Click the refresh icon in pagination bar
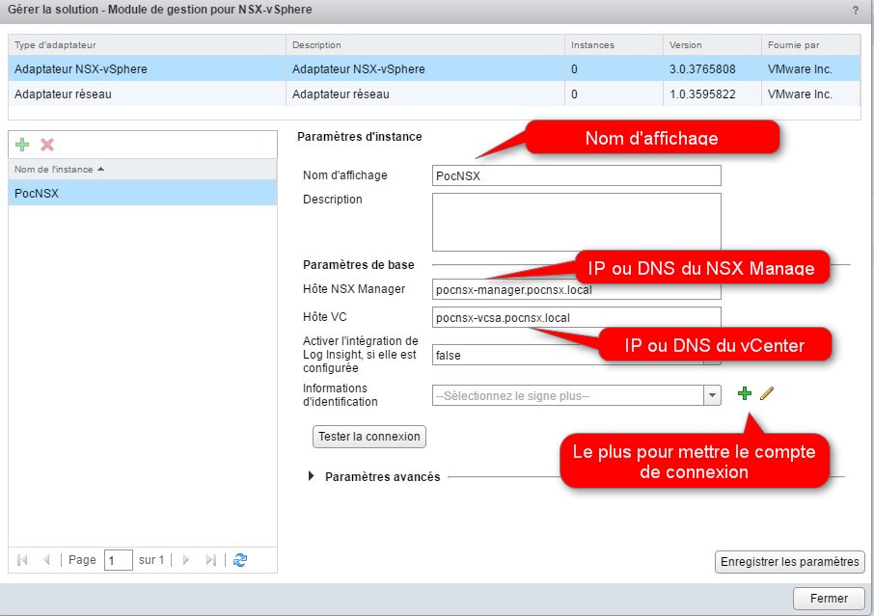The height and width of the screenshot is (616, 874). click(x=240, y=559)
